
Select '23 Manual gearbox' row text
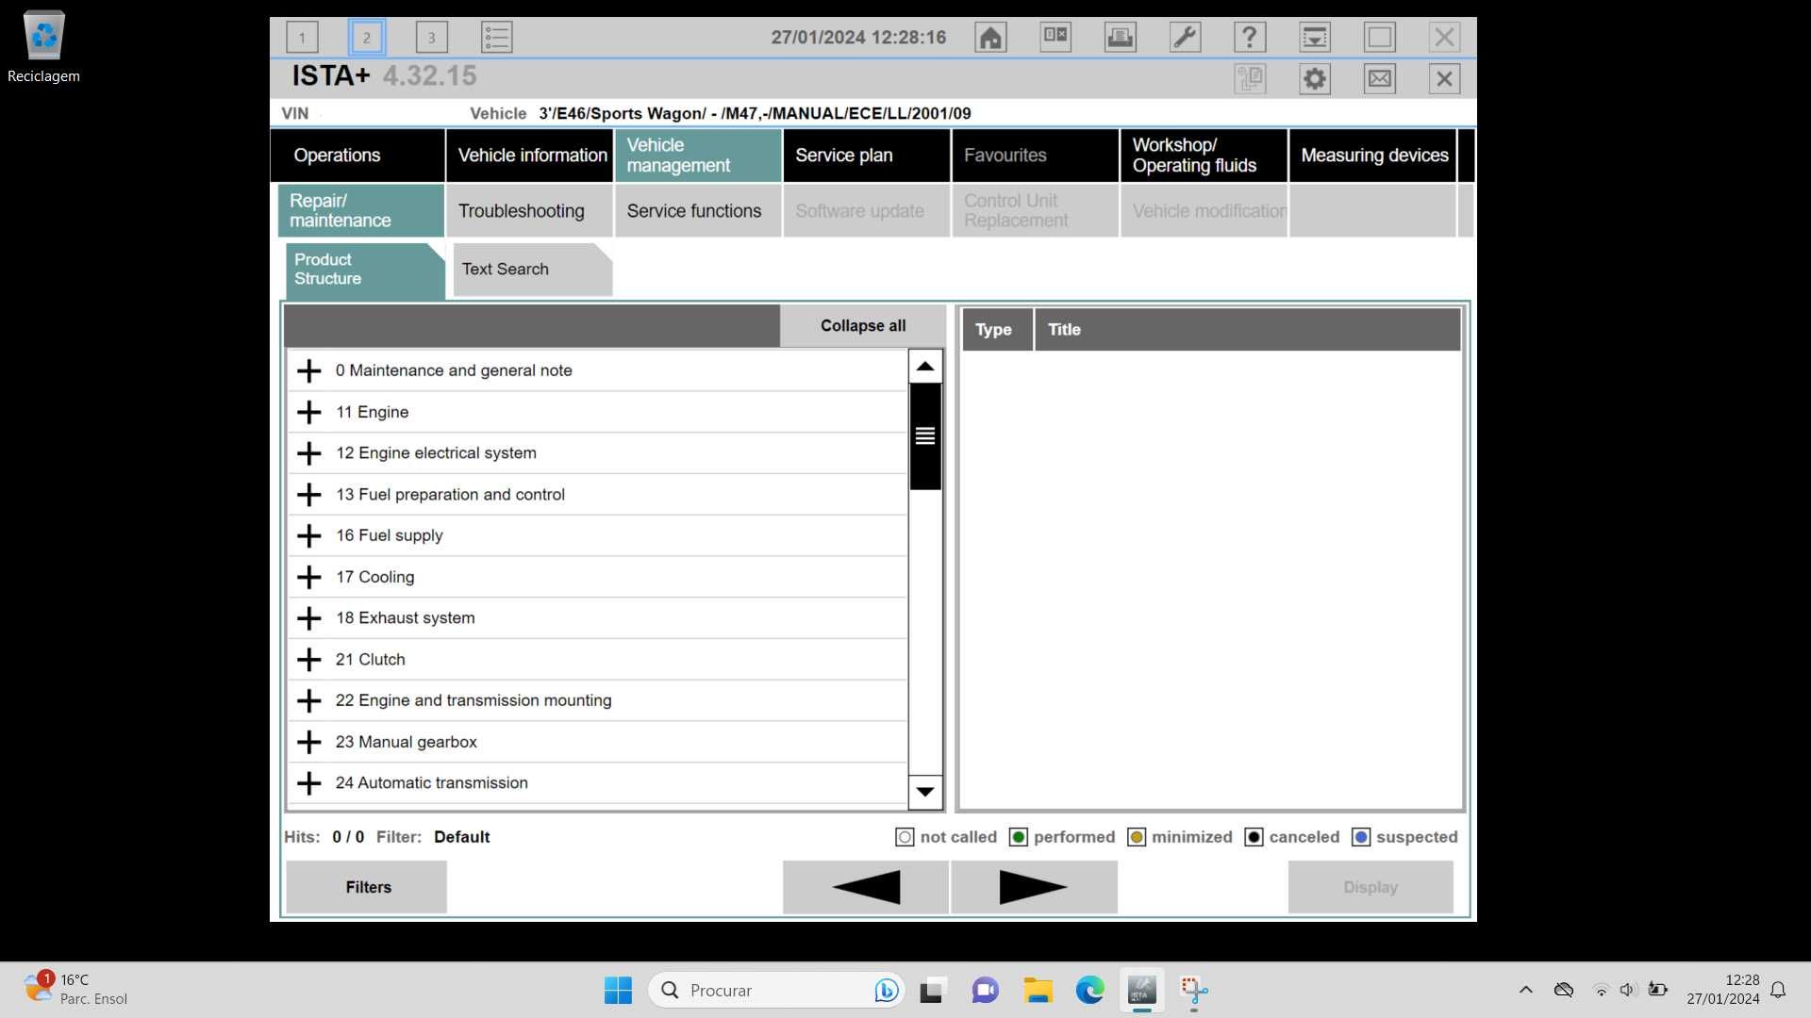click(x=407, y=742)
